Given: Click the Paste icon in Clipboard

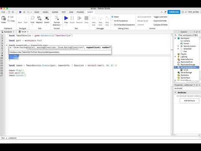Looking at the screenshot, I should (x=3, y=18).
